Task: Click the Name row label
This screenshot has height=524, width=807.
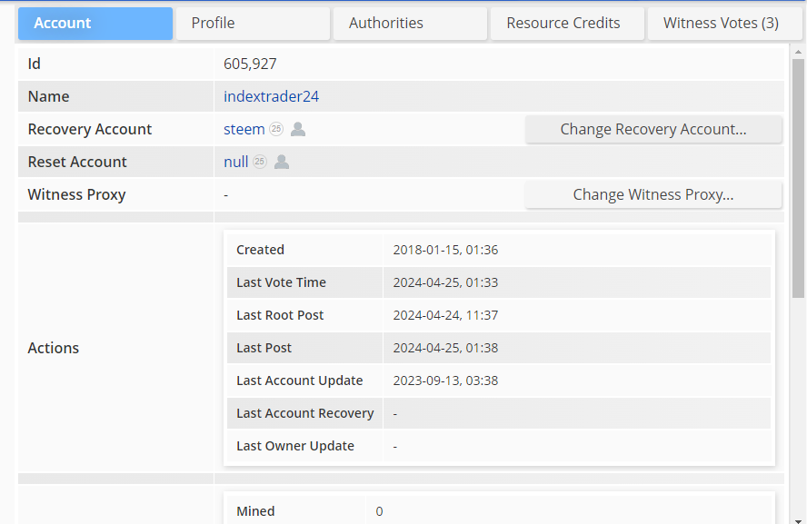Action: tap(48, 96)
